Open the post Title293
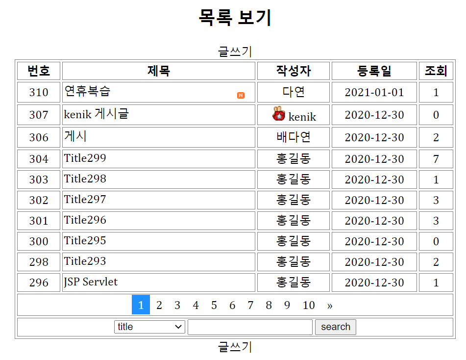This screenshot has width=466, height=360. [85, 261]
